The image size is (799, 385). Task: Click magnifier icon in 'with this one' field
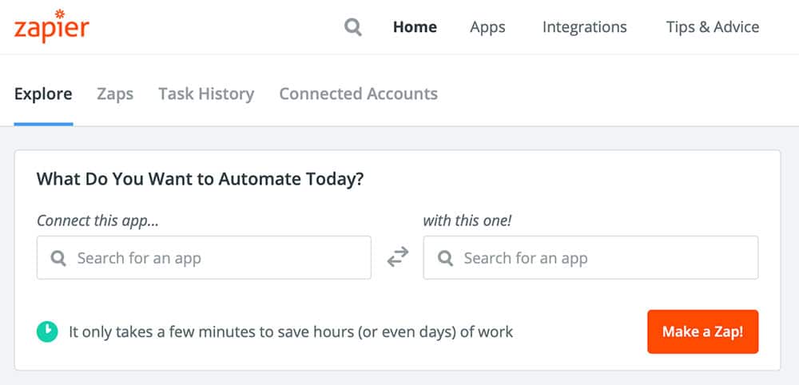tap(445, 258)
